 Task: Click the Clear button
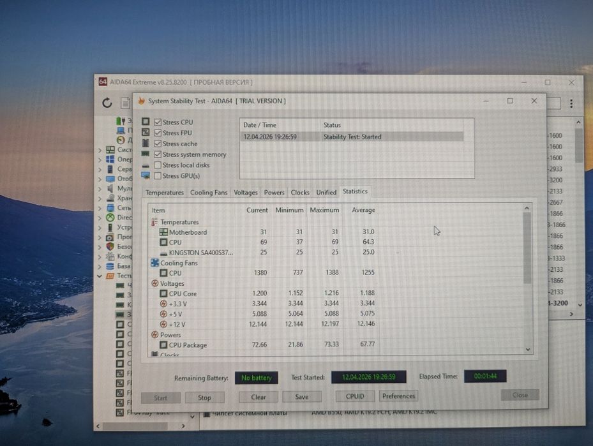pos(259,397)
